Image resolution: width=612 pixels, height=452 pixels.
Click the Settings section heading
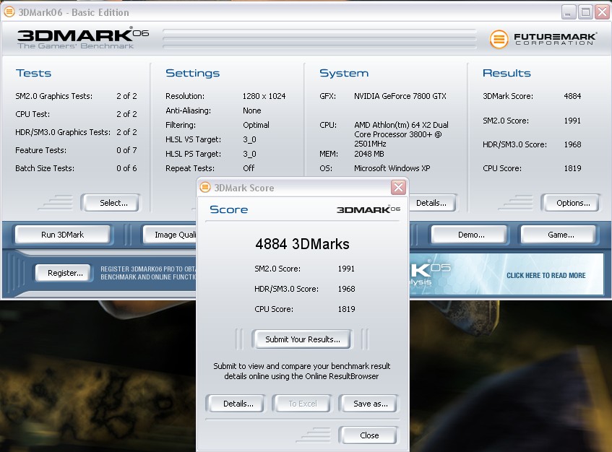(x=192, y=74)
